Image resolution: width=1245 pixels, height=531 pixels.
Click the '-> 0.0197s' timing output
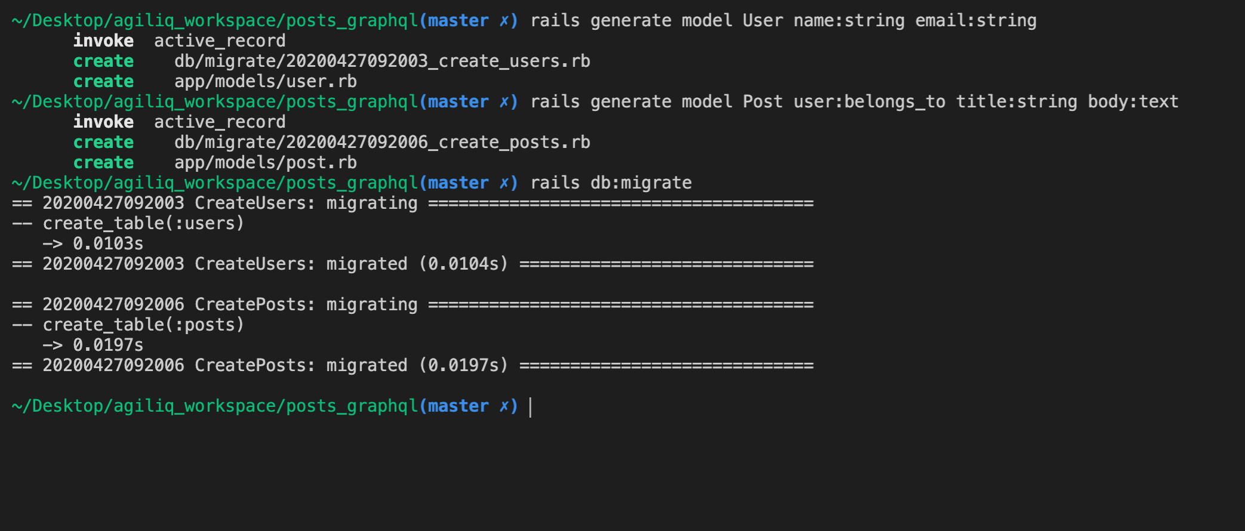(93, 345)
